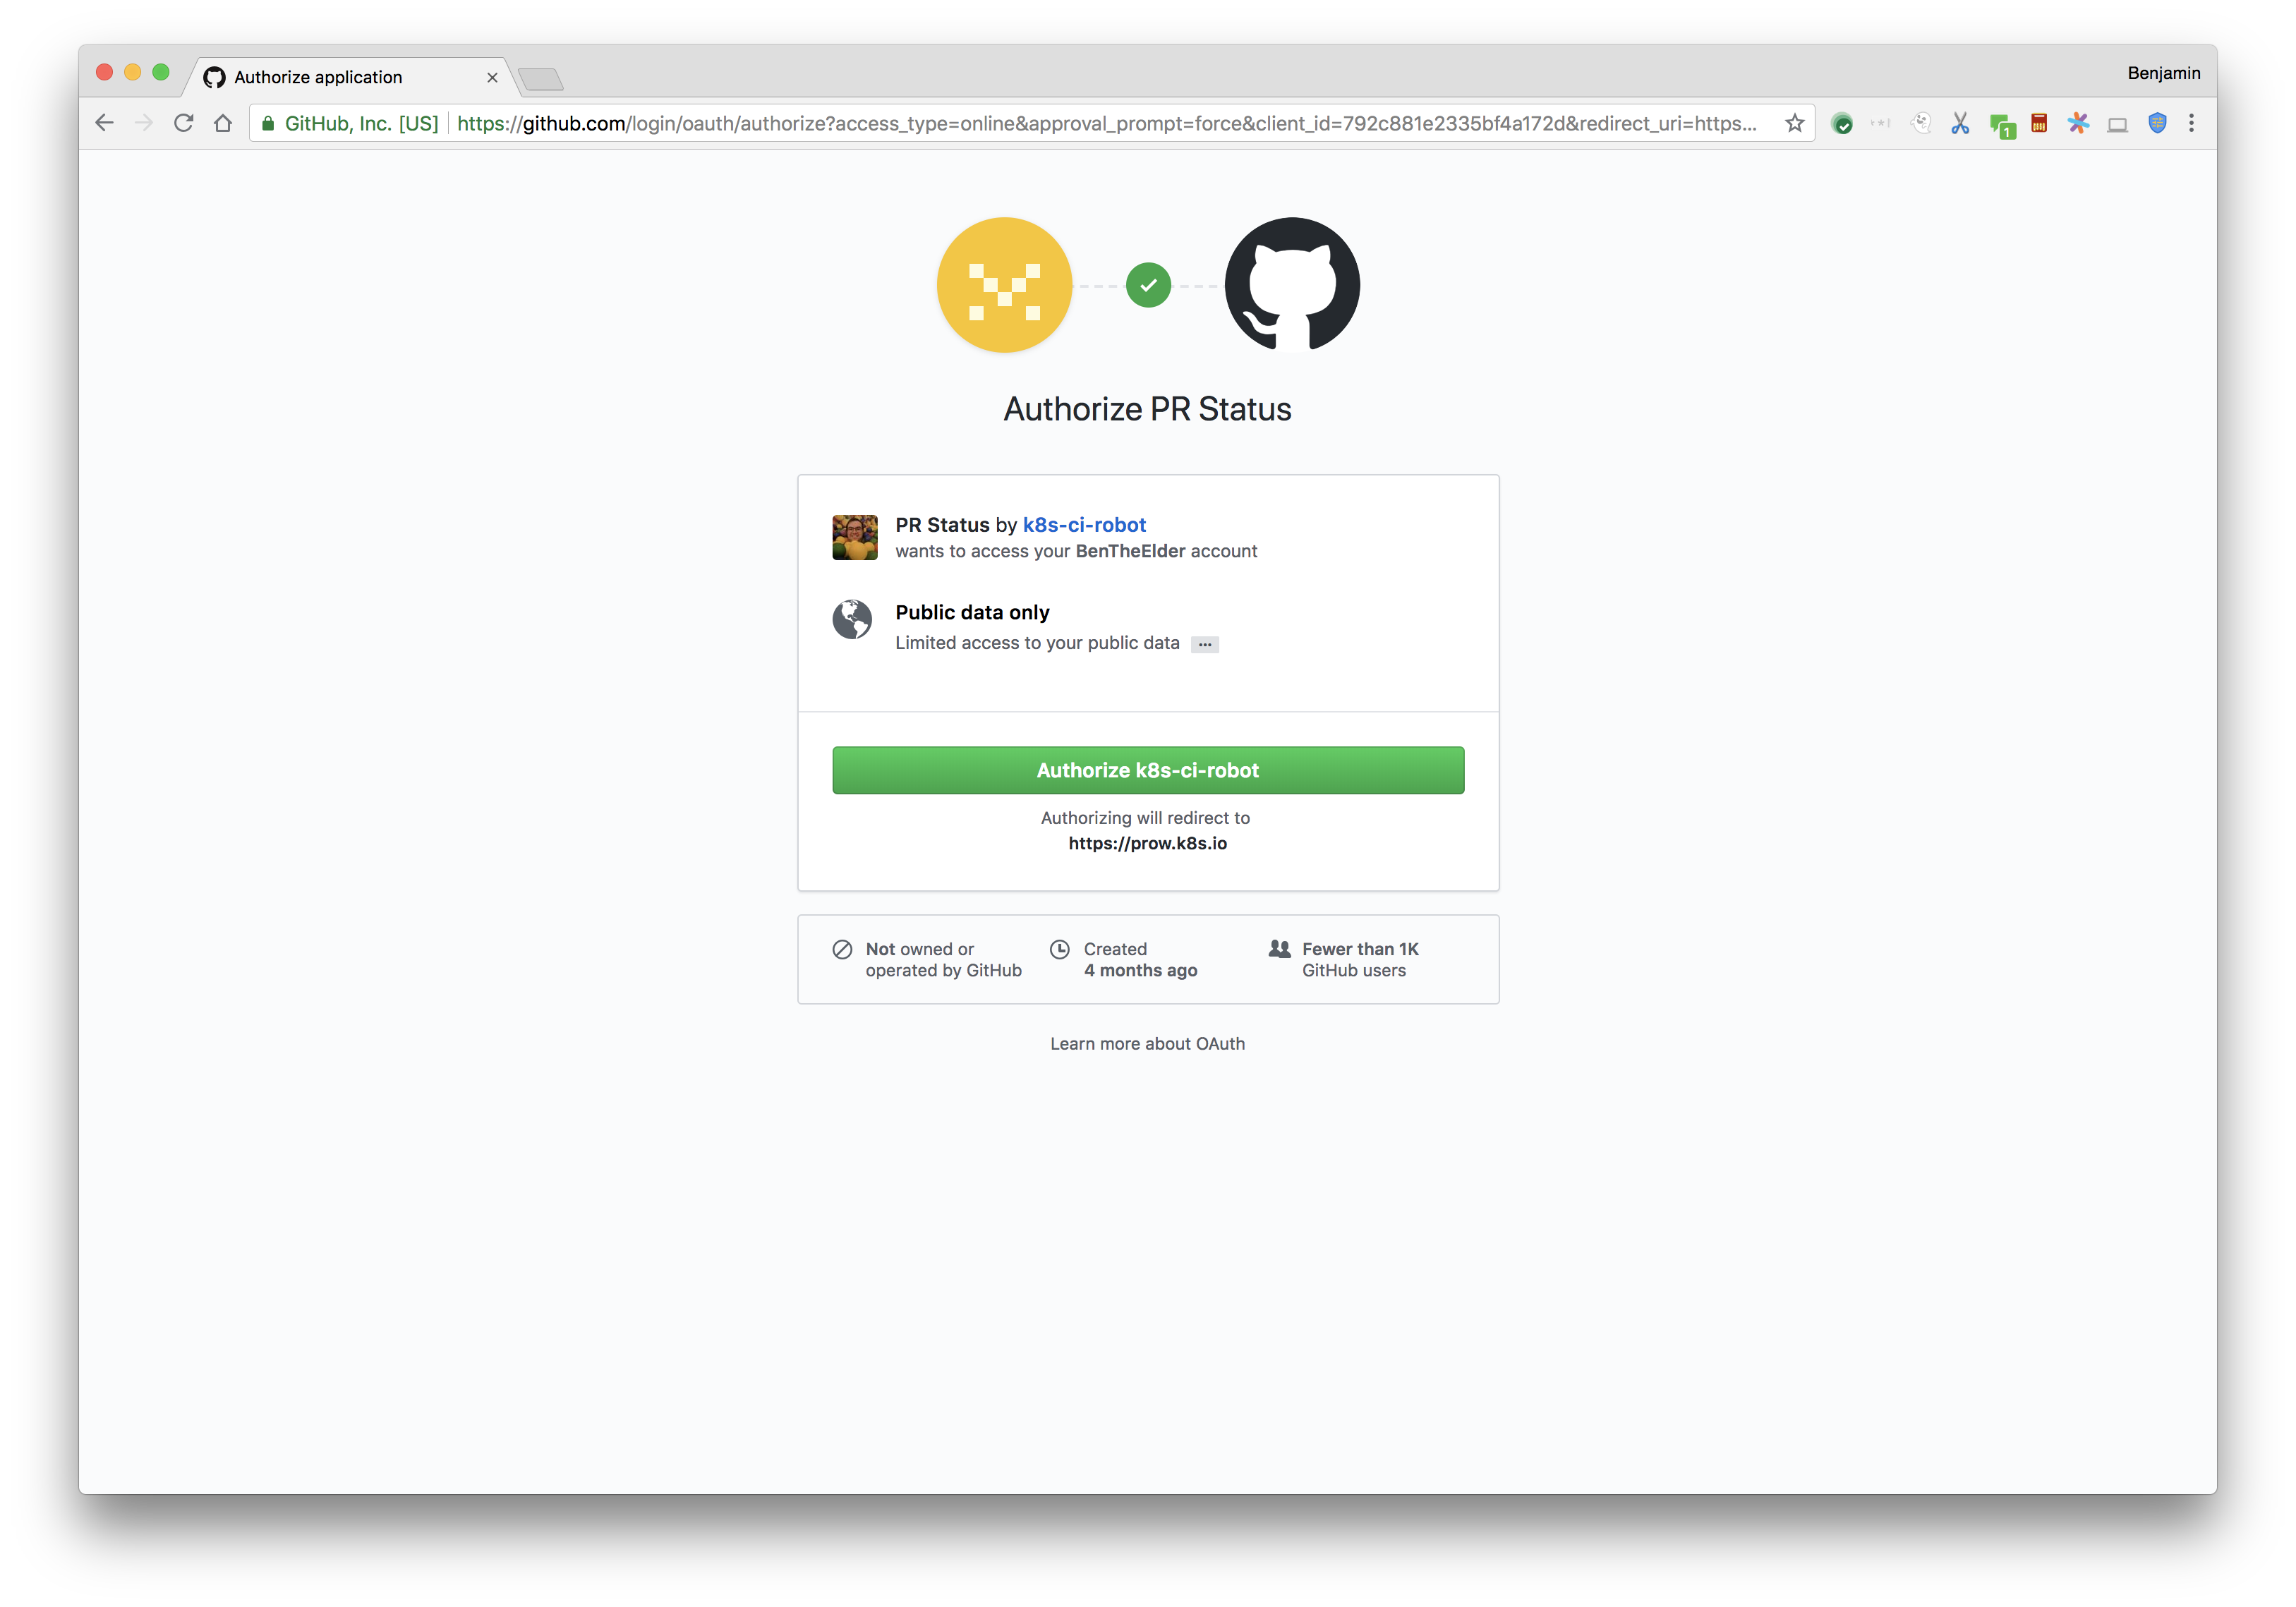Expand the limited access details with the ellipsis

(x=1205, y=643)
